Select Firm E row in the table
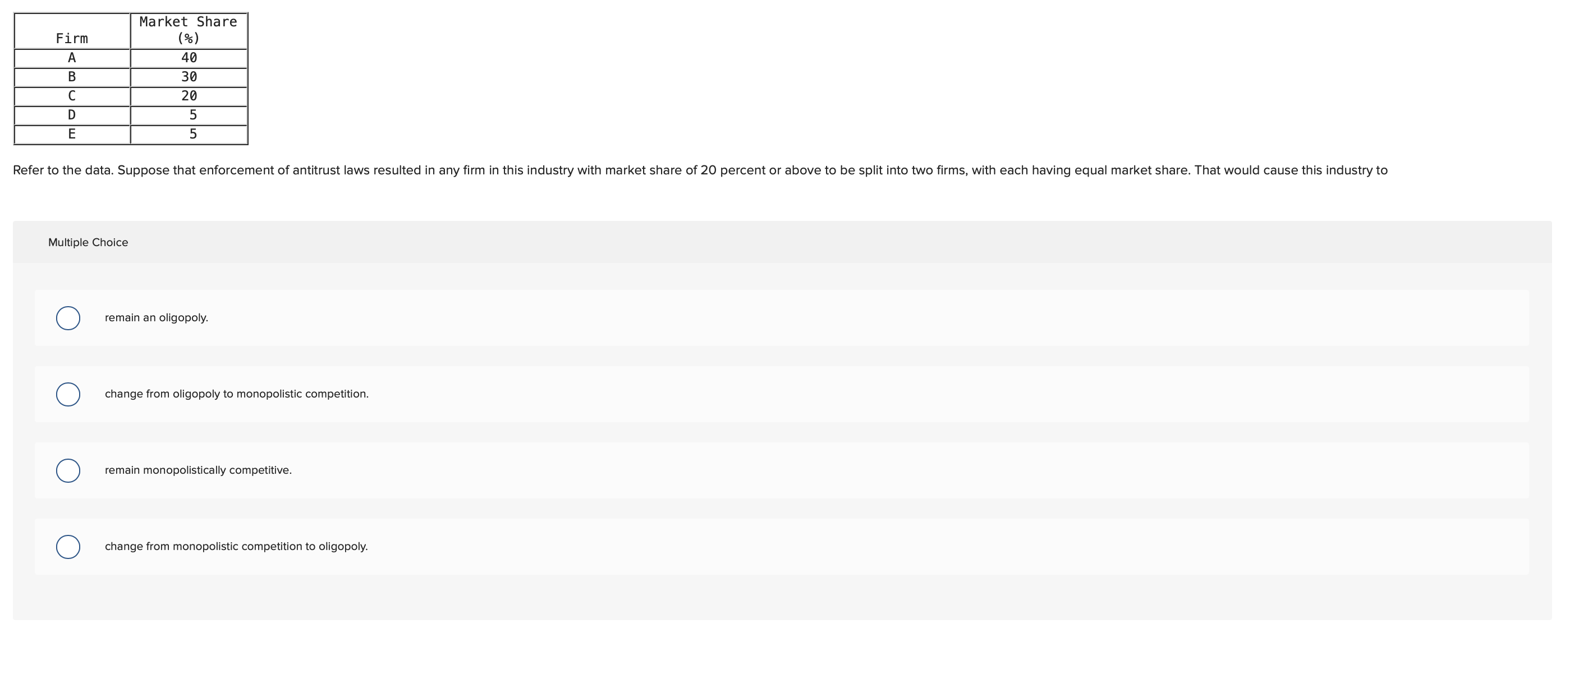This screenshot has height=693, width=1579. click(x=72, y=133)
